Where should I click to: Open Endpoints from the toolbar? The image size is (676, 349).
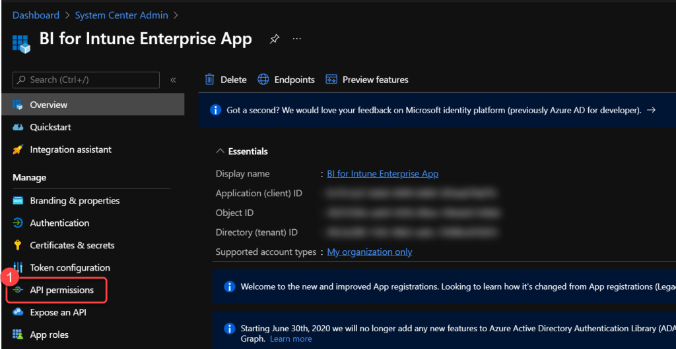coord(286,80)
